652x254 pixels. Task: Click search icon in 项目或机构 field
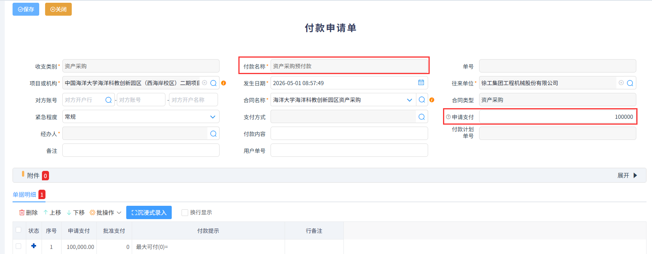point(214,83)
